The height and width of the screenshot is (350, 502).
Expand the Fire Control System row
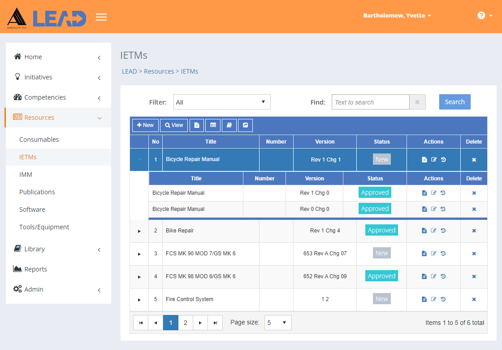[x=139, y=300]
